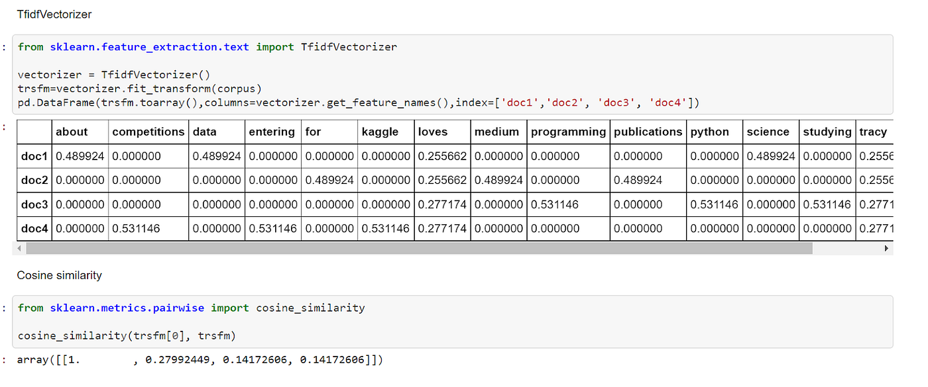Click the output array showing similarity values
Image resolution: width=928 pixels, height=387 pixels.
[x=199, y=360]
